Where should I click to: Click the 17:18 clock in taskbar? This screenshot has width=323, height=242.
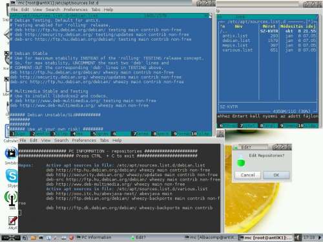(309, 237)
